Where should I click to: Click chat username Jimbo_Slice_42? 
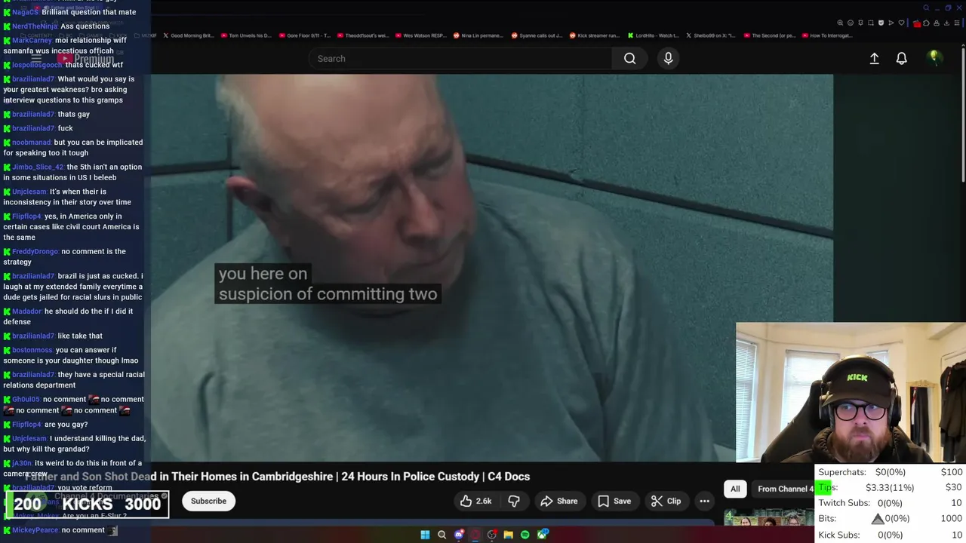(38, 167)
